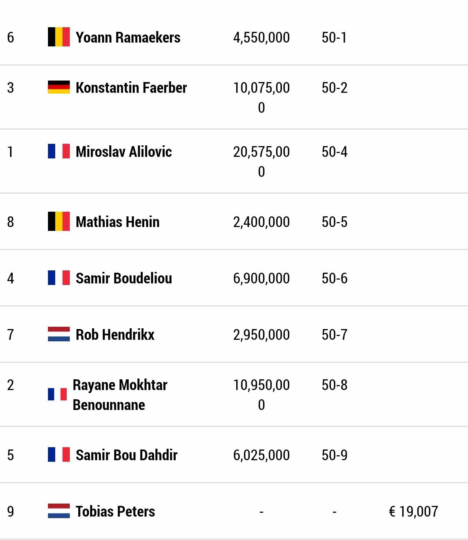
Task: Click French flag beside Miroslav Alilovic
Action: coord(59,151)
